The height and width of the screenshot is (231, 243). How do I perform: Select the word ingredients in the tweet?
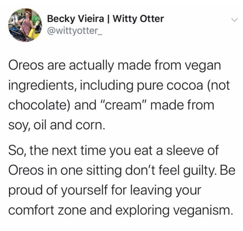[x=40, y=86]
